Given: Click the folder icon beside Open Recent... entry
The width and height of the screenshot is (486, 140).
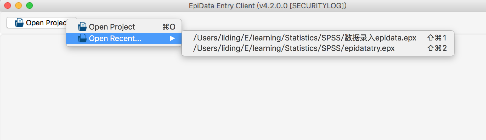Looking at the screenshot, I should click(82, 38).
